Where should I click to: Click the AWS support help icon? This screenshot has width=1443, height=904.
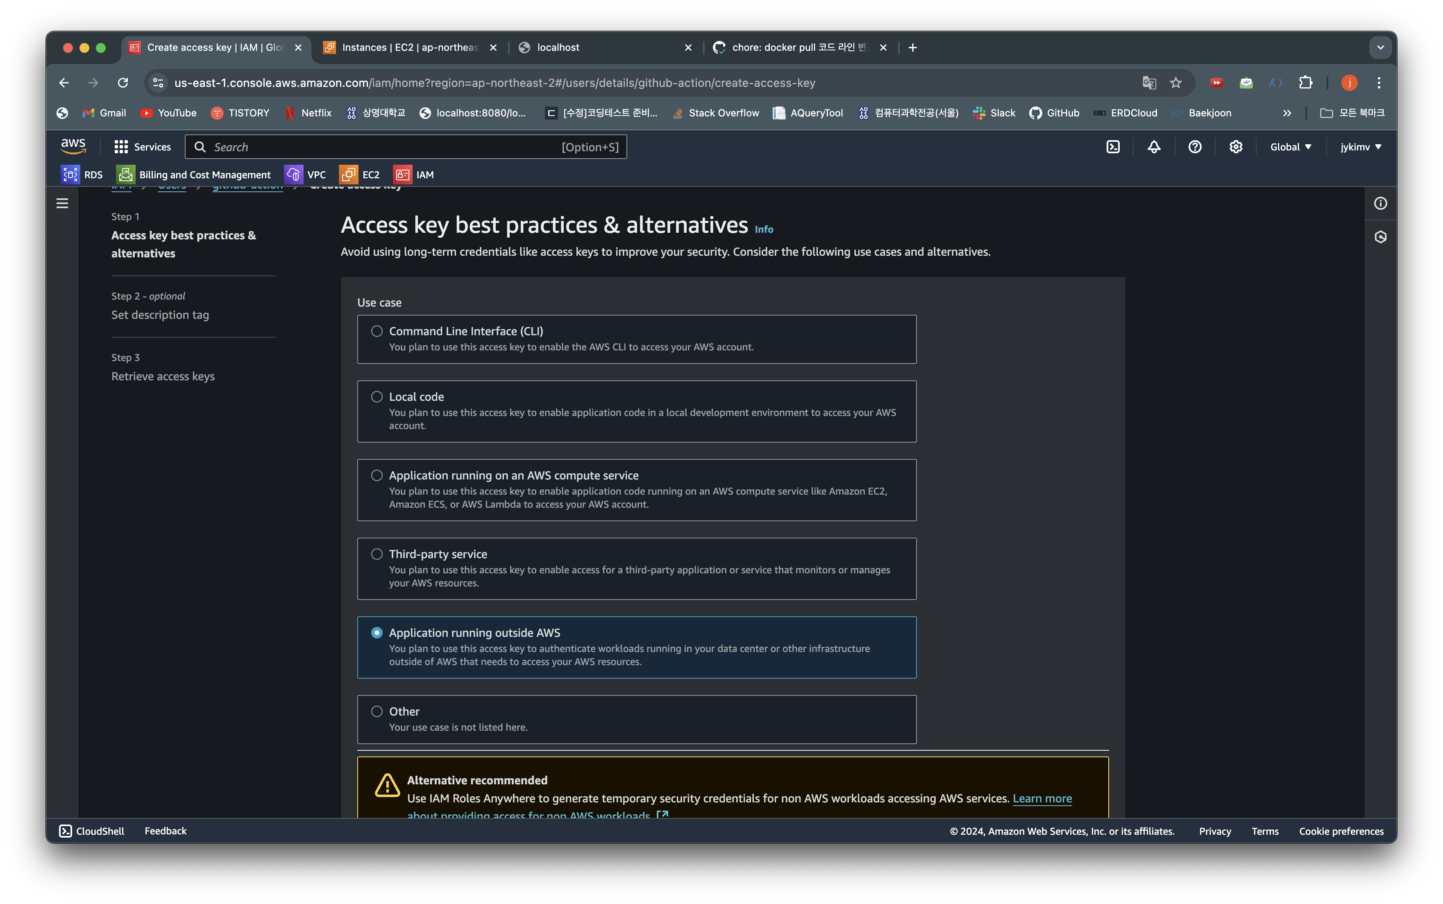(1194, 147)
